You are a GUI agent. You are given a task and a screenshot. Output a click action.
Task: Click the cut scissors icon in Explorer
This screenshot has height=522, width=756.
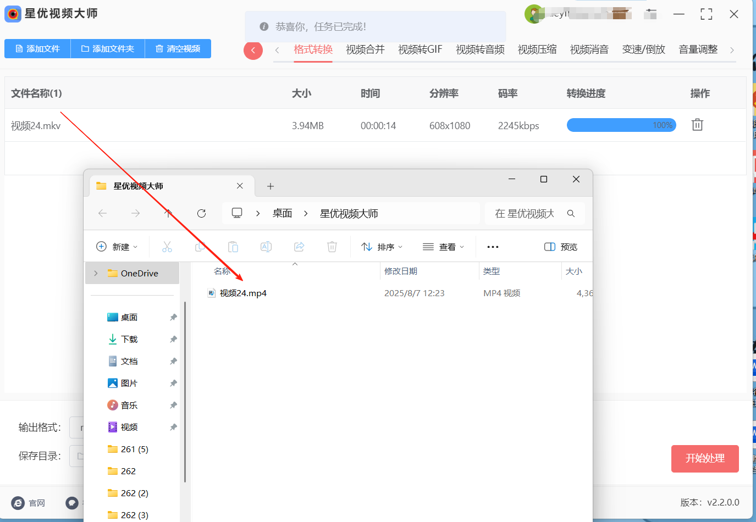click(x=167, y=247)
